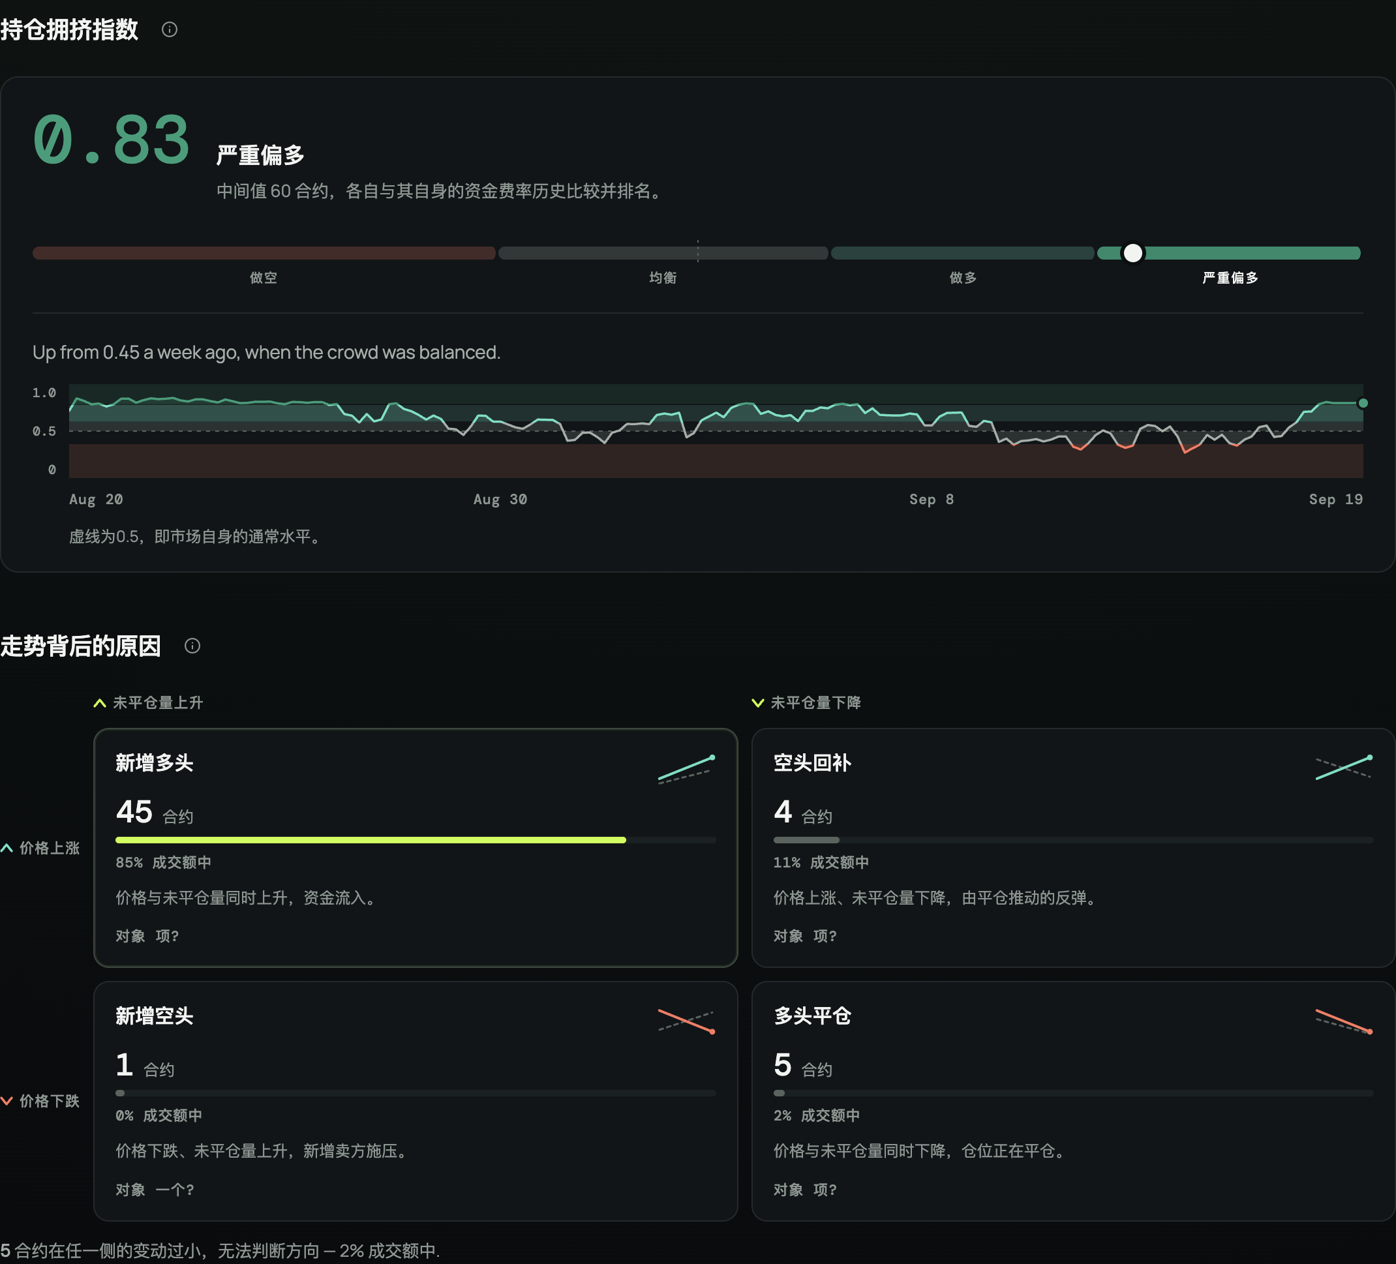1396x1264 pixels.
Task: Click the info icon beside 持仓拥挤指数
Action: tap(170, 30)
